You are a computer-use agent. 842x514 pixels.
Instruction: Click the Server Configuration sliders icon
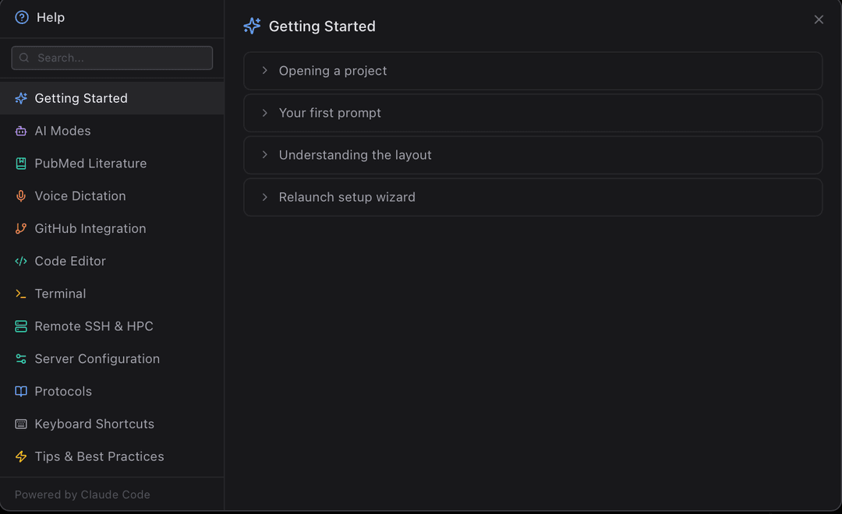(21, 359)
